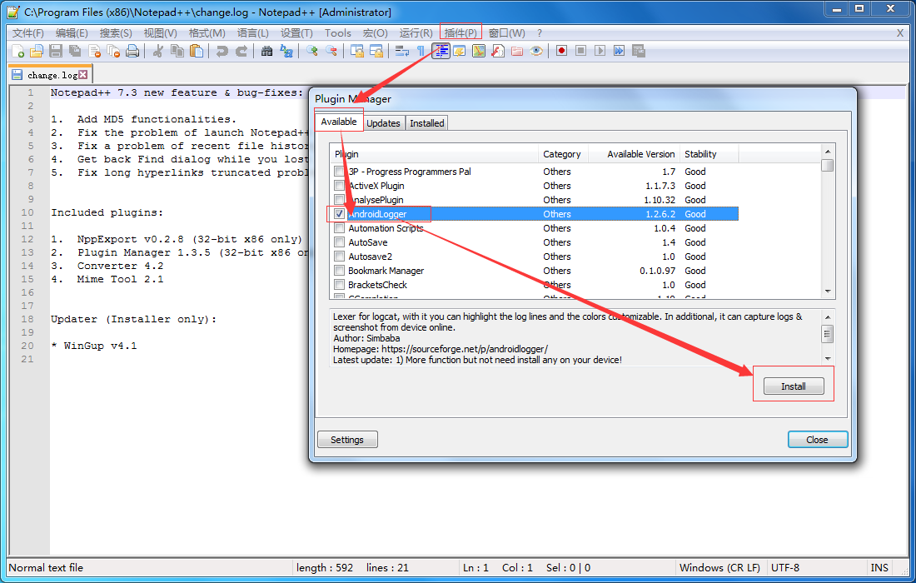916x583 pixels.
Task: Tick the Bookmark Manager checkbox
Action: 339,271
